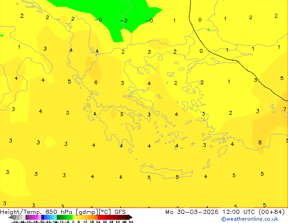Click the dark blue legend swatch at -30
This screenshot has height=223, width=288.
pyautogui.click(x=43, y=217)
